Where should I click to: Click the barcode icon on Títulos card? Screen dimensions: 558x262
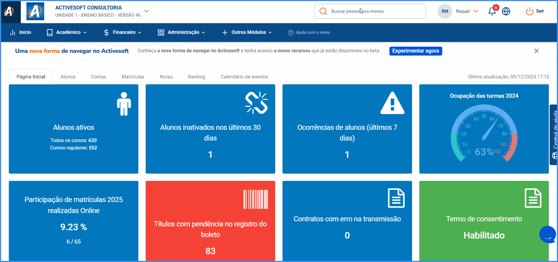pos(256,199)
